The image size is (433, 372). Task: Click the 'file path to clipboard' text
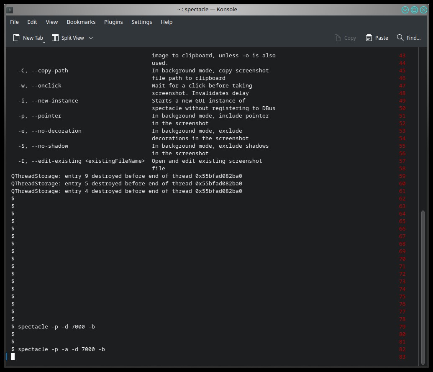(x=189, y=78)
